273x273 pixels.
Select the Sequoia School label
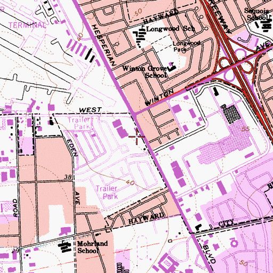[x=256, y=14]
